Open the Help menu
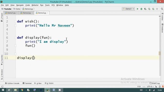Image resolution: width=164 pixels, height=92 pixels. point(67,5)
